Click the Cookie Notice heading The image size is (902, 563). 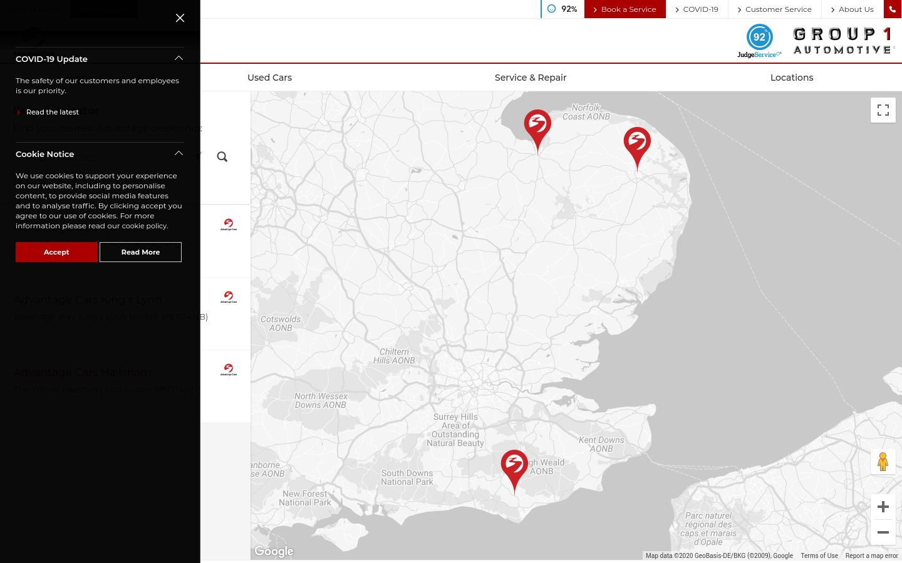click(44, 154)
